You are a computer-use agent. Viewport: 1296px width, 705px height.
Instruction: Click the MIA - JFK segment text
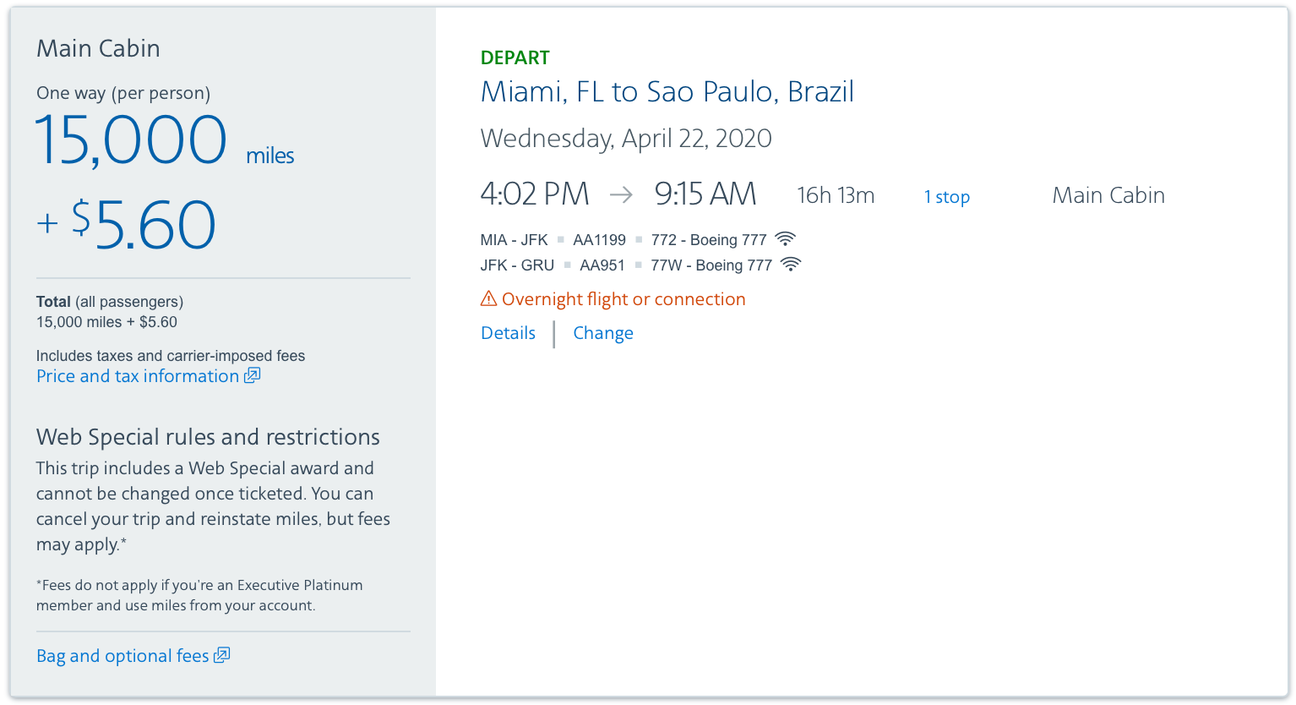pyautogui.click(x=514, y=240)
